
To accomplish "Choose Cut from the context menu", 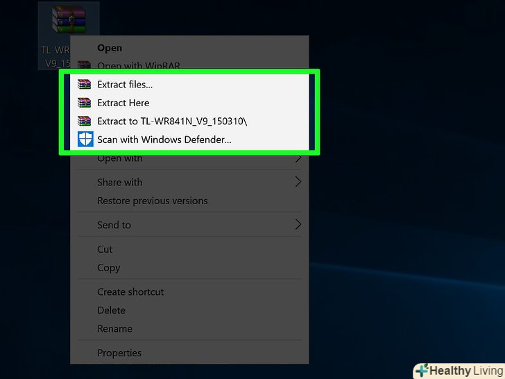I will pos(189,249).
